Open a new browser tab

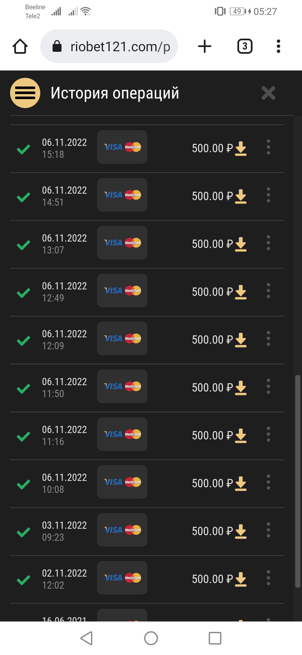pos(205,46)
